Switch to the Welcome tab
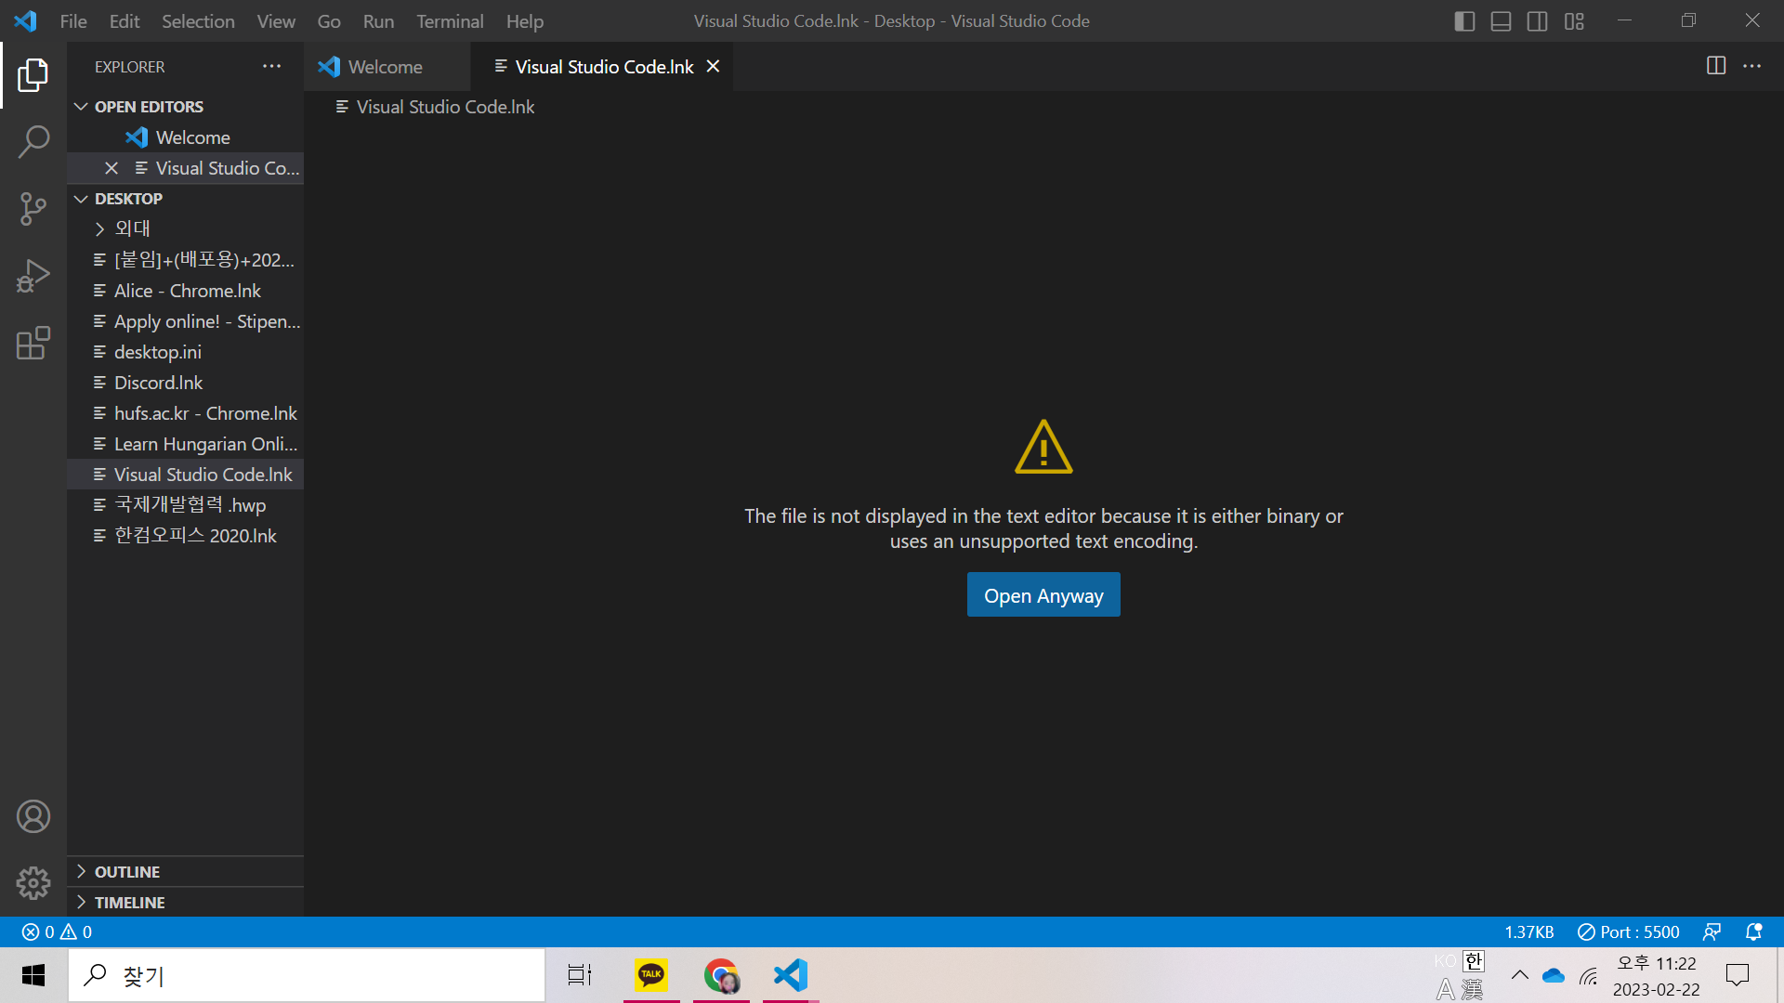The image size is (1784, 1003). pos(387,66)
